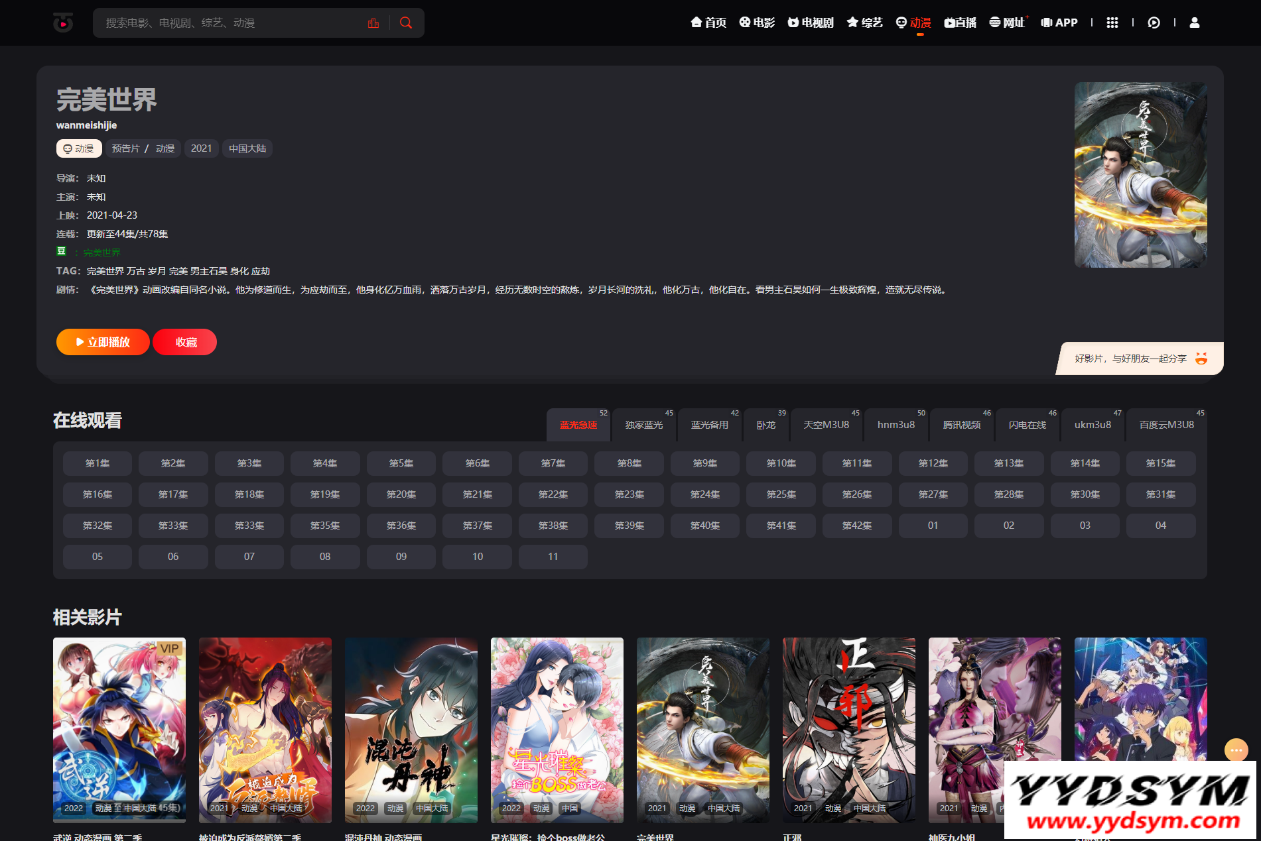
Task: Click the search magnifier icon
Action: tap(406, 23)
